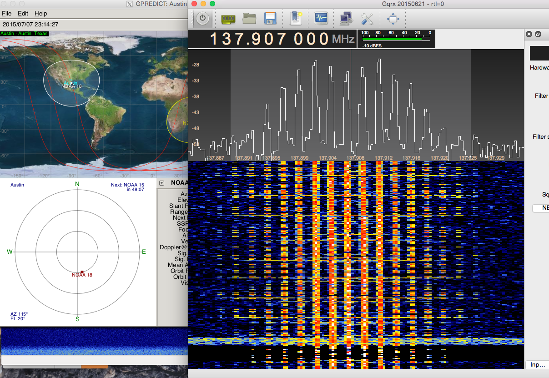This screenshot has width=549, height=378.
Task: Expand the NOAA satellite info disclosure menu
Action: pyautogui.click(x=161, y=182)
